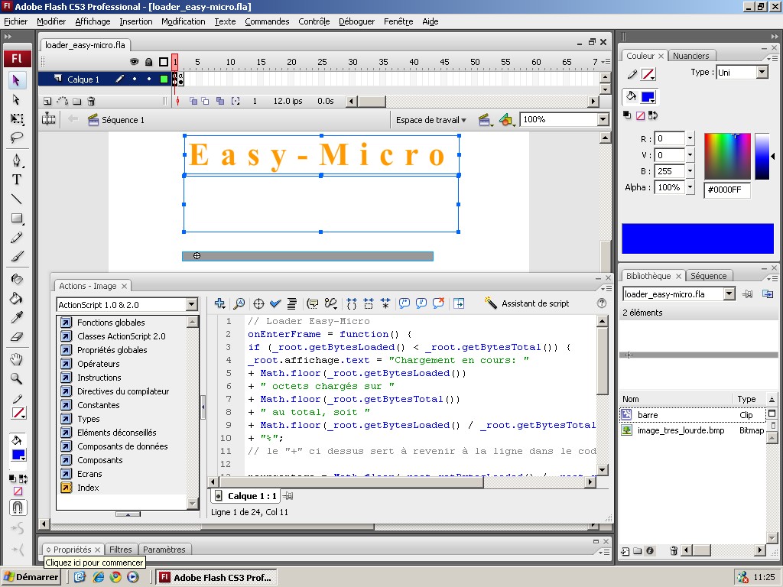This screenshot has height=587, width=783.
Task: Click the Find icon in Actions toolbar
Action: click(239, 303)
